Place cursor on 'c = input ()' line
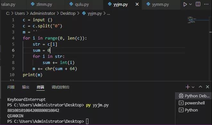Screen dimensions: 212x125 point(38,20)
